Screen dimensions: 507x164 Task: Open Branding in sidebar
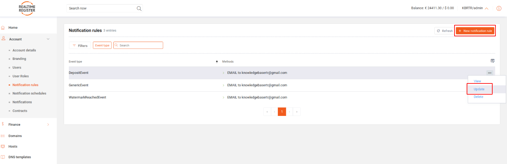click(x=19, y=59)
